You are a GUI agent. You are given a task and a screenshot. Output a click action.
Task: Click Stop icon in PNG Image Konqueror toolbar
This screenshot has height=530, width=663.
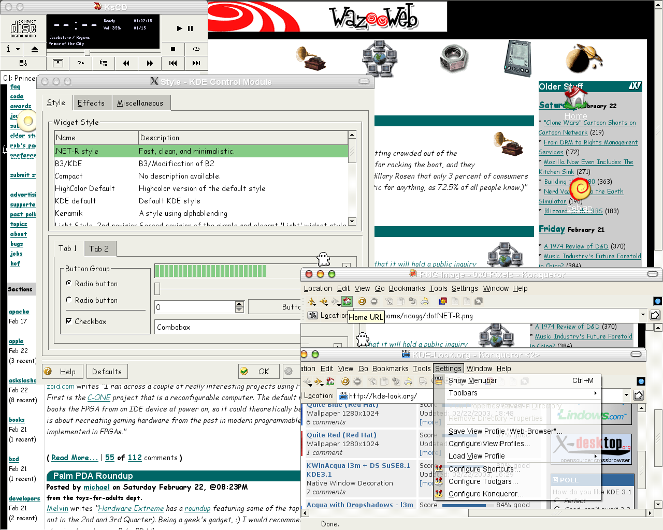(374, 301)
